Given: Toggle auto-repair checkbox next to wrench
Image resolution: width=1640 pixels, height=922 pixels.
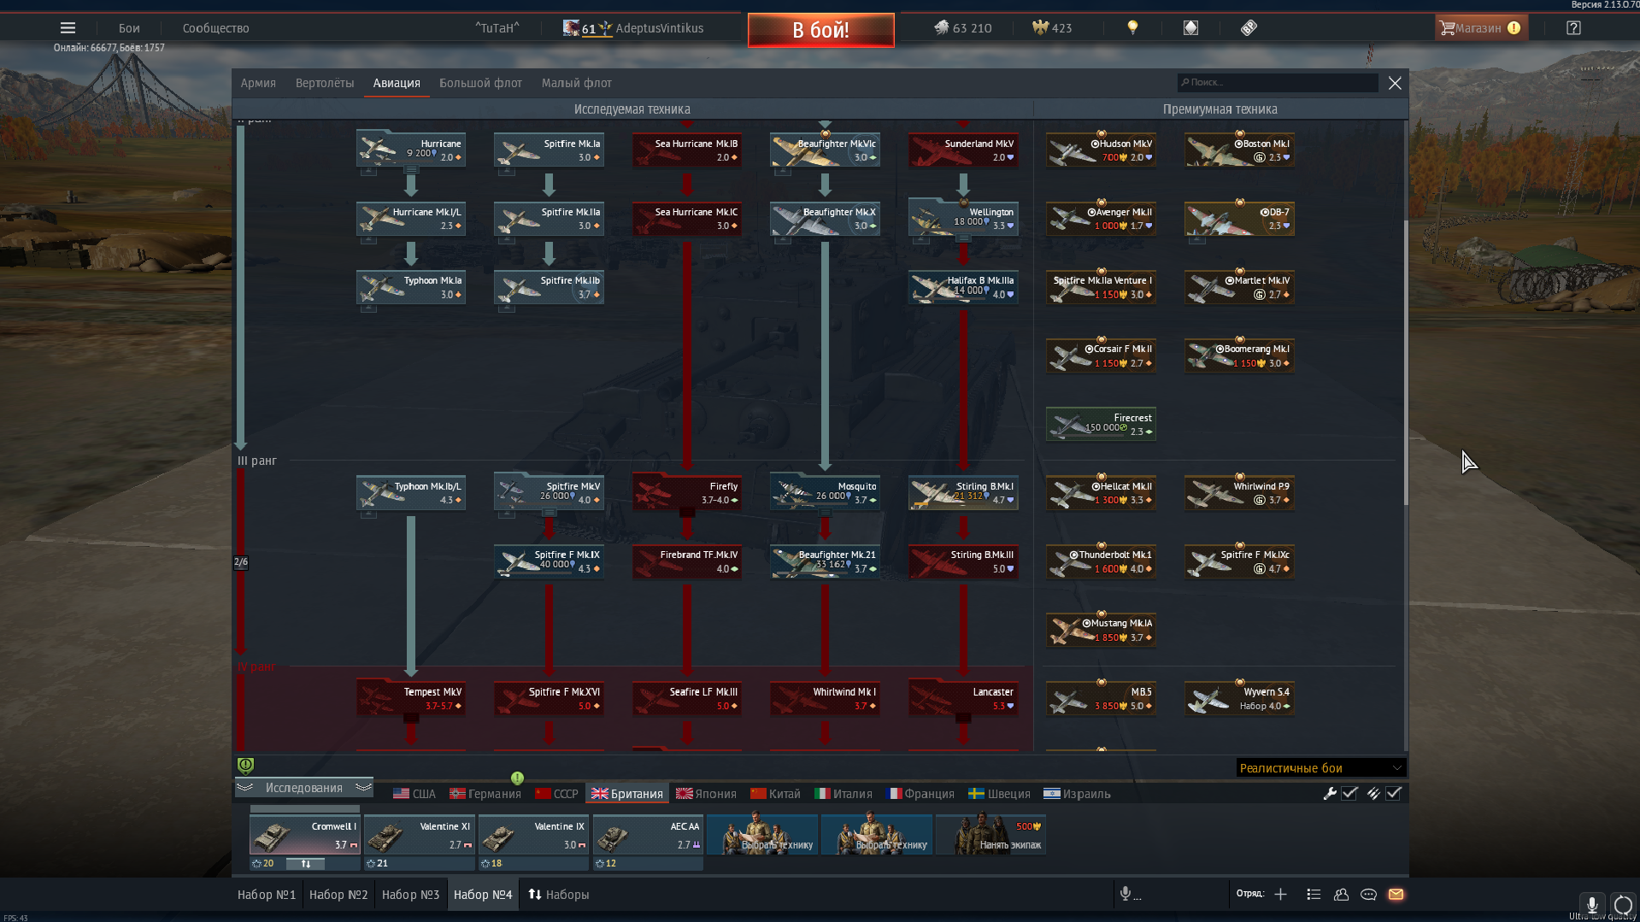Looking at the screenshot, I should (x=1349, y=793).
